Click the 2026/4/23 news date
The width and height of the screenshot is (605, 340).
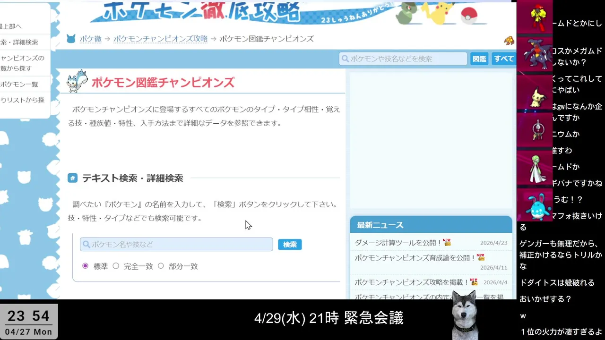point(493,243)
